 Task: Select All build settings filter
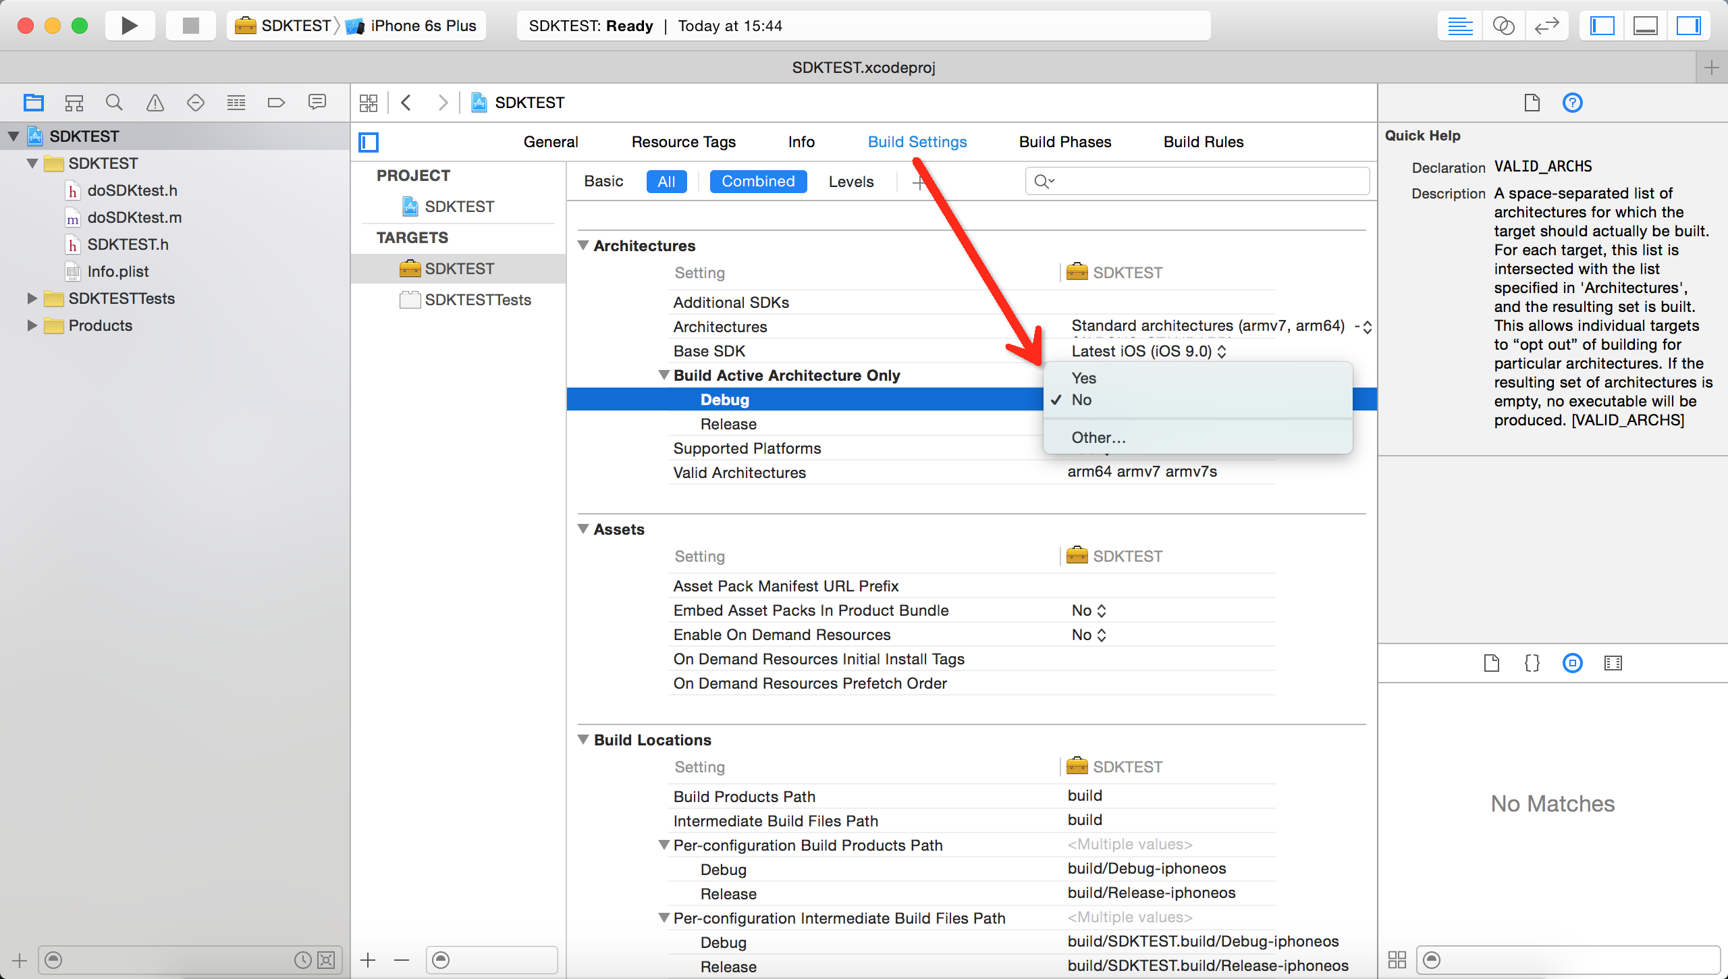pos(666,182)
